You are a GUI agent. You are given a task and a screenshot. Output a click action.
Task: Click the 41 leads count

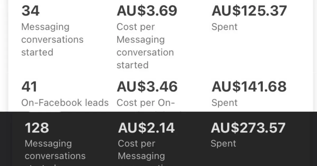(30, 87)
